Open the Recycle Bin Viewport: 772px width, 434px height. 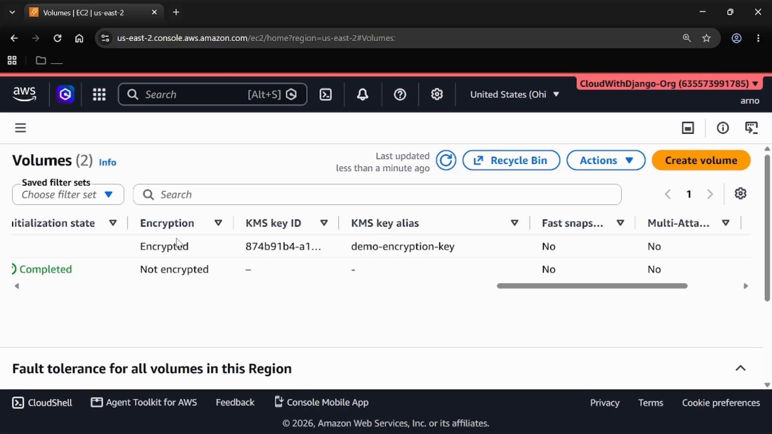[511, 160]
